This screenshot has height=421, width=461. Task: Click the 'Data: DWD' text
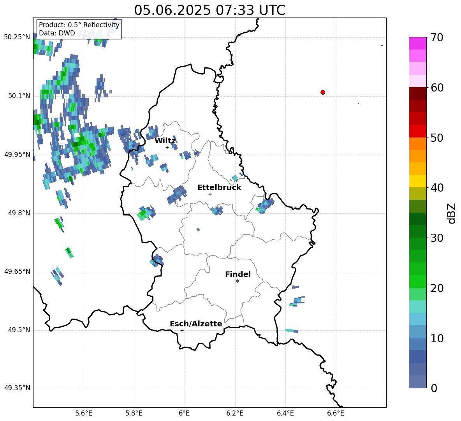(x=57, y=33)
